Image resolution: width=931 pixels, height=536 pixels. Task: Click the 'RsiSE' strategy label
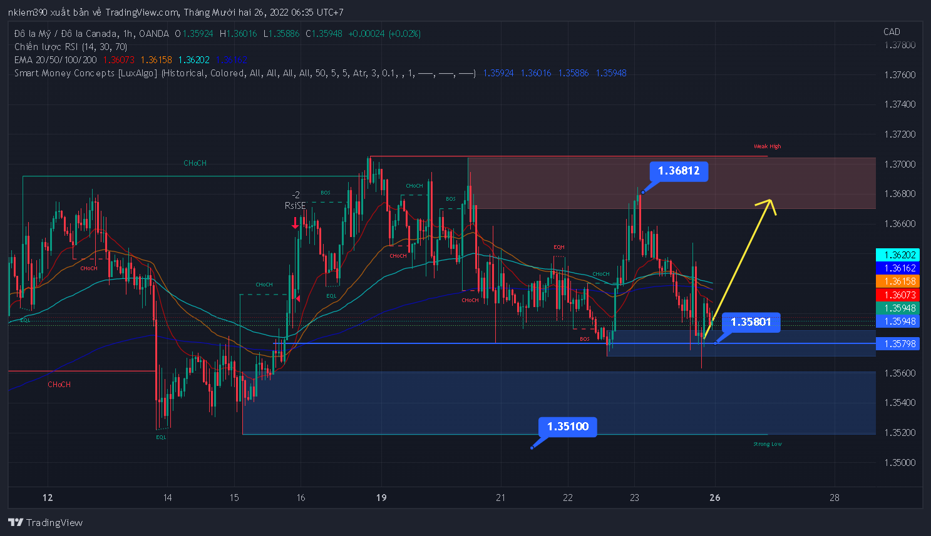coord(296,206)
